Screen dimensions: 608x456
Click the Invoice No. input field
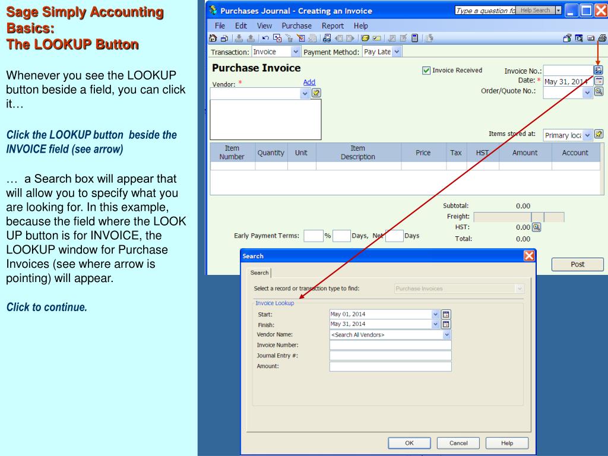pos(568,70)
